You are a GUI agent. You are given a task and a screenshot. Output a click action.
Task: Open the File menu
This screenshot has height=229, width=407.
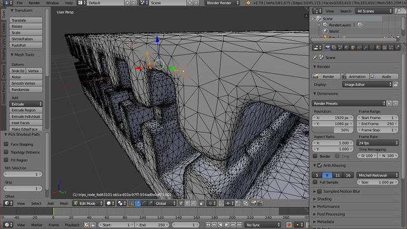20,3
